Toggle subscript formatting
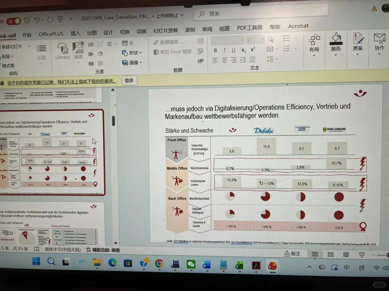 243,50
